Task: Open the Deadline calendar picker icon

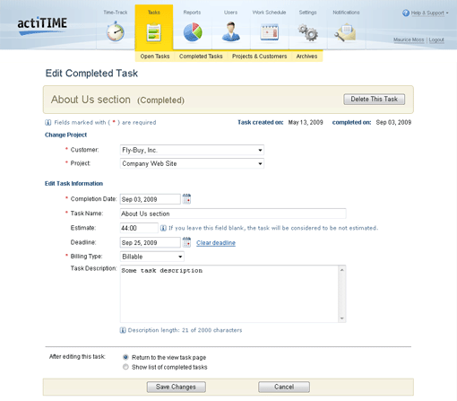Action: pos(186,242)
